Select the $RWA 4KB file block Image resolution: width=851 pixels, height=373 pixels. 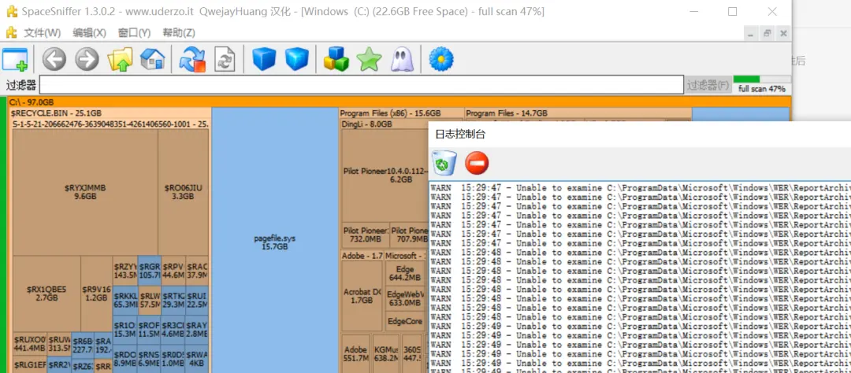(197, 358)
